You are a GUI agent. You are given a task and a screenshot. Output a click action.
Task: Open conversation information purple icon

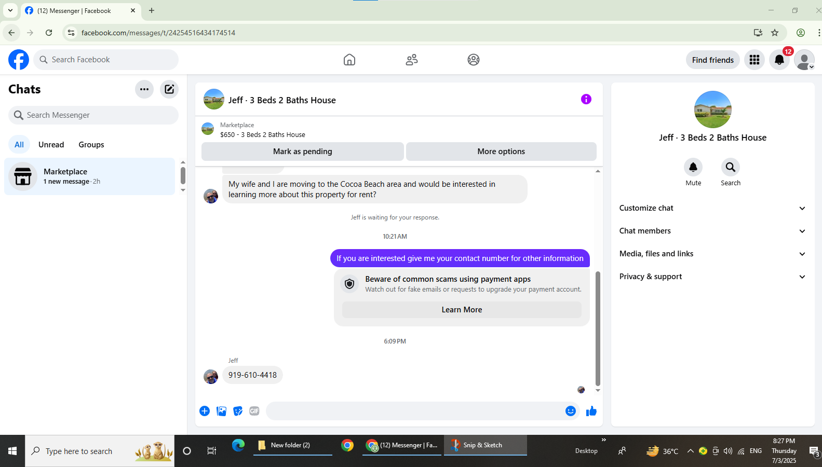(x=586, y=99)
